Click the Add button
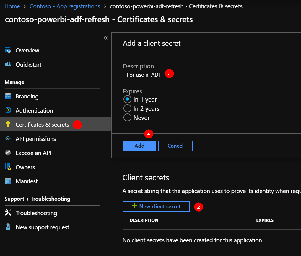 coord(139,146)
